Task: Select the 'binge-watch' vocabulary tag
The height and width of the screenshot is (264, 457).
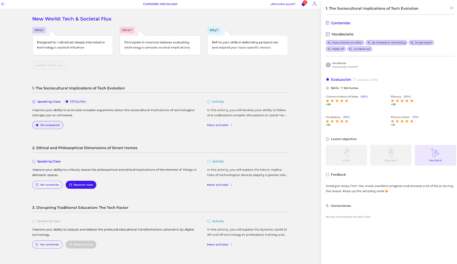Action: pos(421,42)
